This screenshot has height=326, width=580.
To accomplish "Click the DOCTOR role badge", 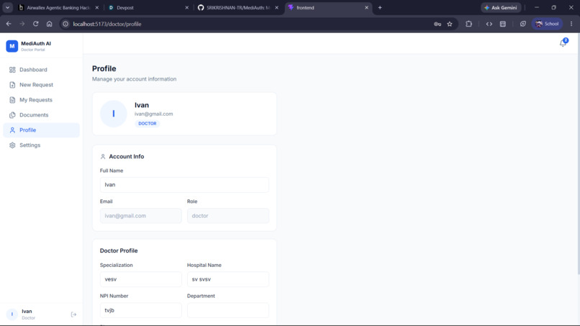I will pyautogui.click(x=148, y=124).
